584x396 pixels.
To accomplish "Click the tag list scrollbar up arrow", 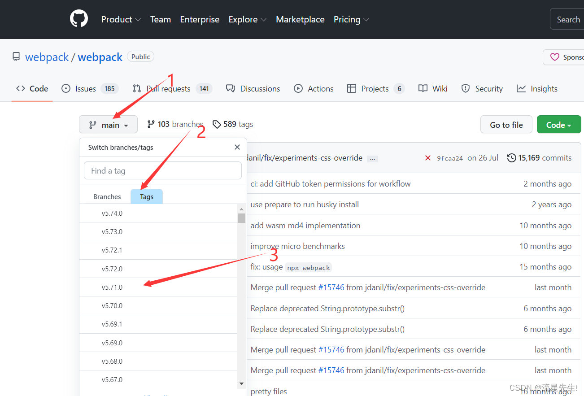I will [x=241, y=209].
